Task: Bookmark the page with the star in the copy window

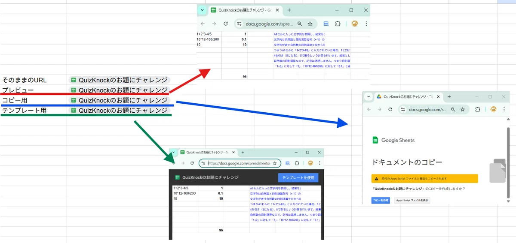Action: (x=463, y=109)
